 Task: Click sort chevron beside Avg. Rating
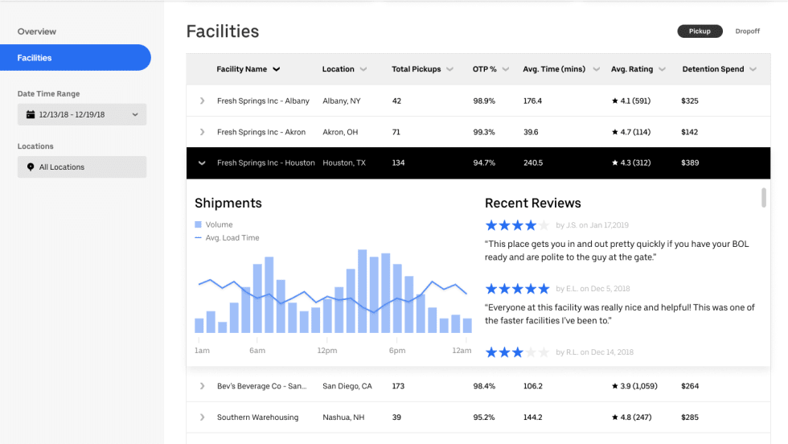tap(662, 69)
